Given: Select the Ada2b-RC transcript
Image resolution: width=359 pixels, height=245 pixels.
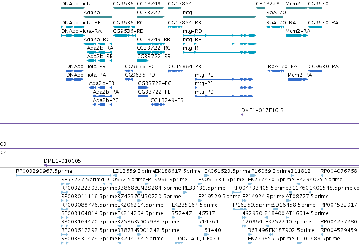Looking at the screenshot, I should click(x=98, y=44).
